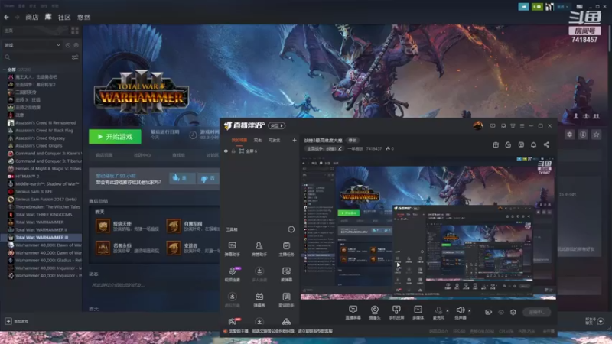Open friends and chat plus icon at Steam bottom right

coord(601,321)
